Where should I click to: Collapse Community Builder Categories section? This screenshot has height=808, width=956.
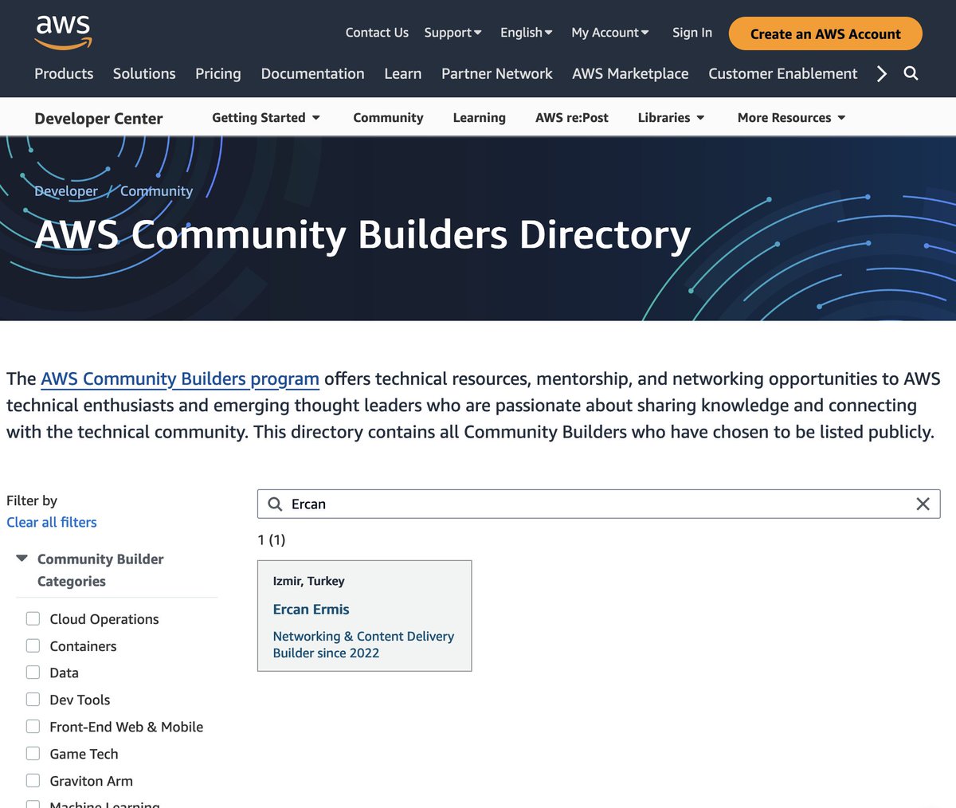click(x=22, y=559)
